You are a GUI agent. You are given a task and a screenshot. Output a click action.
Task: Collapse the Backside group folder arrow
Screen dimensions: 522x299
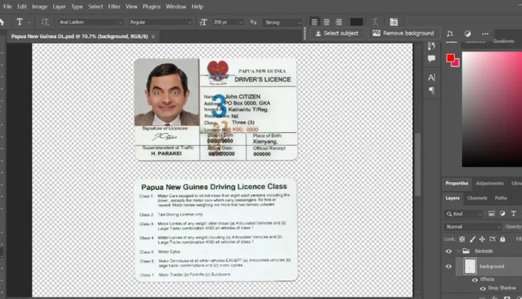(459, 251)
